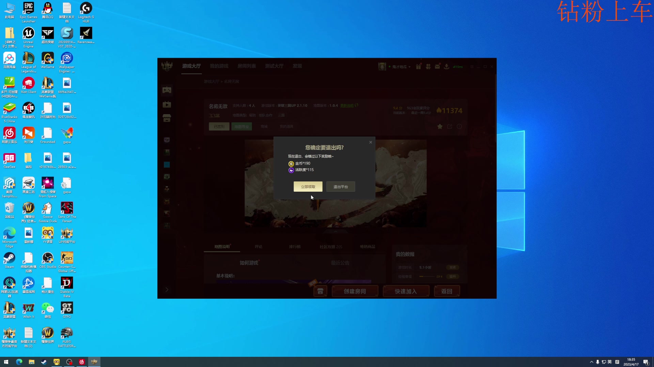Click the 微信 WeChat desktop icon
654x367 pixels.
click(x=48, y=310)
